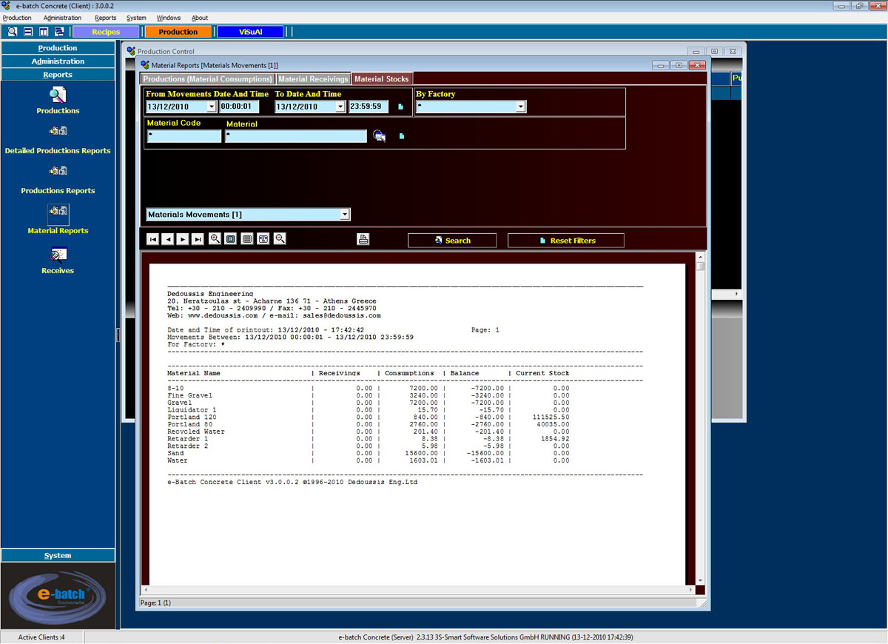Screen dimensions: 888x644
Task: Open the Reports menu in the menu bar
Action: click(105, 18)
